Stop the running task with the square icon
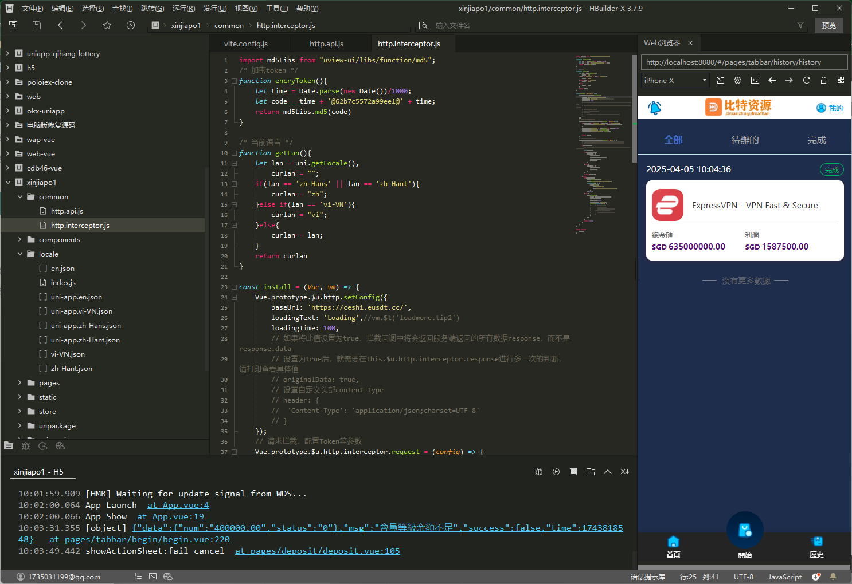 click(573, 472)
